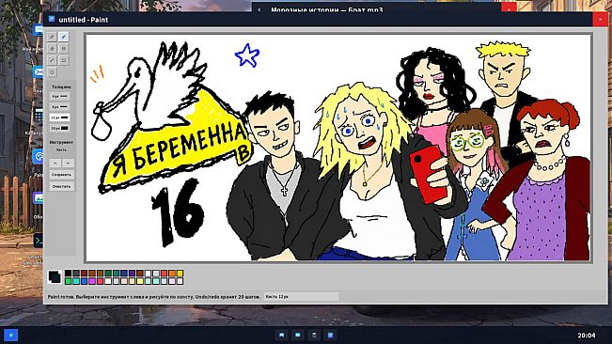Click the Очистить (Clear) button
Image resolution: width=612 pixels, height=344 pixels.
click(61, 186)
